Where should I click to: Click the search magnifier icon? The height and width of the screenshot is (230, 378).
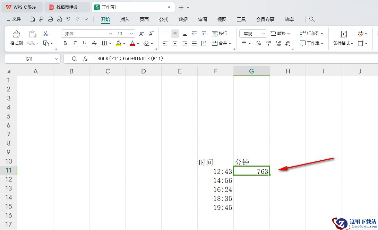click(x=312, y=19)
